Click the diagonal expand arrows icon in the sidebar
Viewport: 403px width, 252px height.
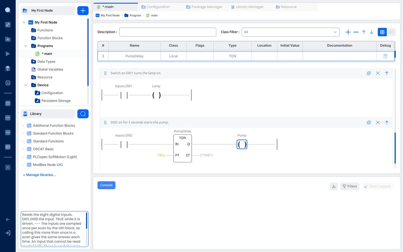point(8,25)
